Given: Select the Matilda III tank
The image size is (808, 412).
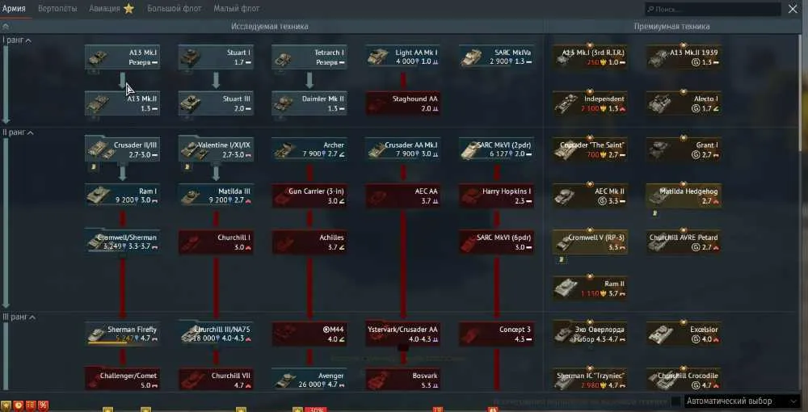Looking at the screenshot, I should pos(216,196).
